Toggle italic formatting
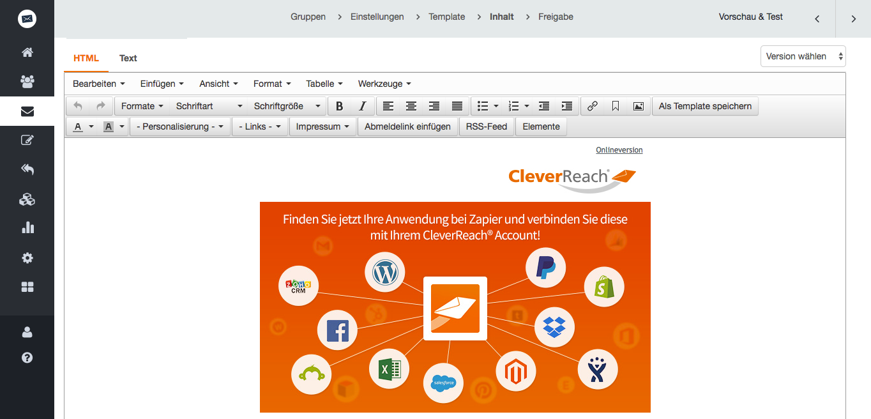This screenshot has width=871, height=419. coord(362,106)
